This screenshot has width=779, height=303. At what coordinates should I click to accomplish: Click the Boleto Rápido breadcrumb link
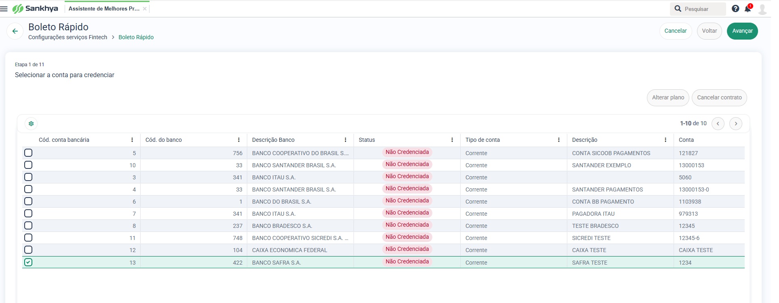click(x=136, y=37)
